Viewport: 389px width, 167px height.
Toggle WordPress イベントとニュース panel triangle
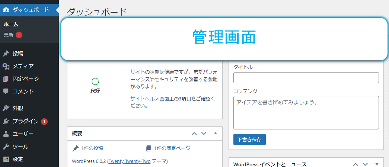click(377, 164)
